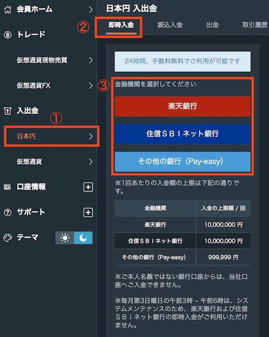
Task: Switch to dark theme with moon icon
Action: [83, 238]
